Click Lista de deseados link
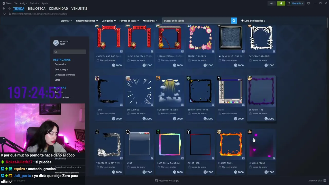Screen dimensions: 329x185 [254, 21]
